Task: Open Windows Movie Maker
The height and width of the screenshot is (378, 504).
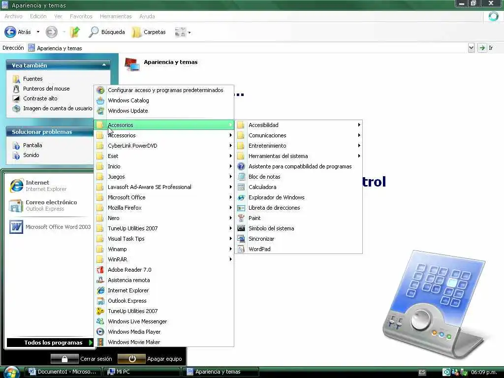Action: click(x=164, y=342)
